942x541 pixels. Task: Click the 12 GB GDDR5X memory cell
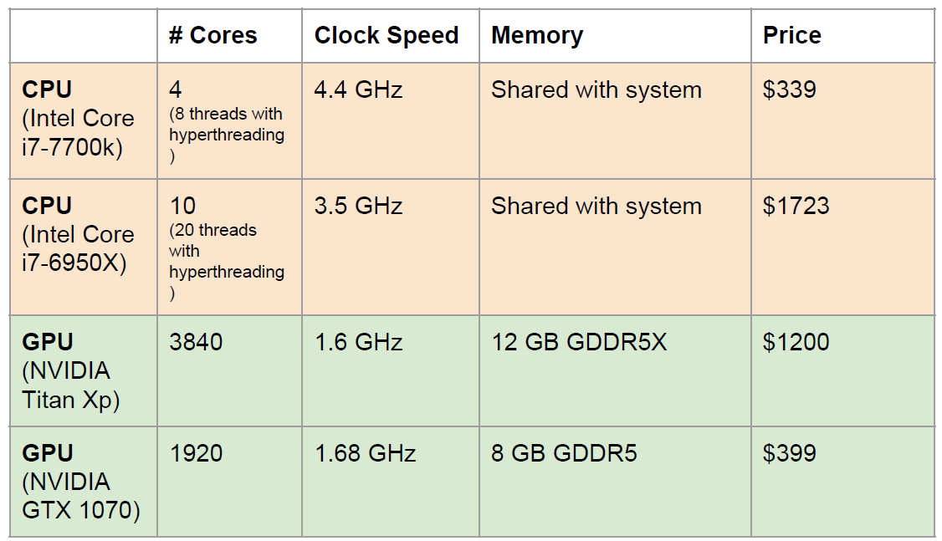point(579,343)
